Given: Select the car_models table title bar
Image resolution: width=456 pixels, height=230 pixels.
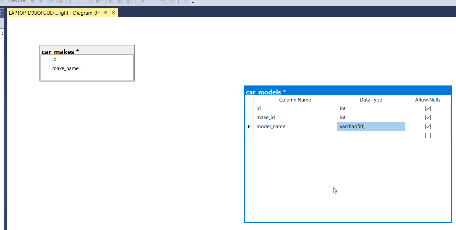Looking at the screenshot, I should [348, 92].
